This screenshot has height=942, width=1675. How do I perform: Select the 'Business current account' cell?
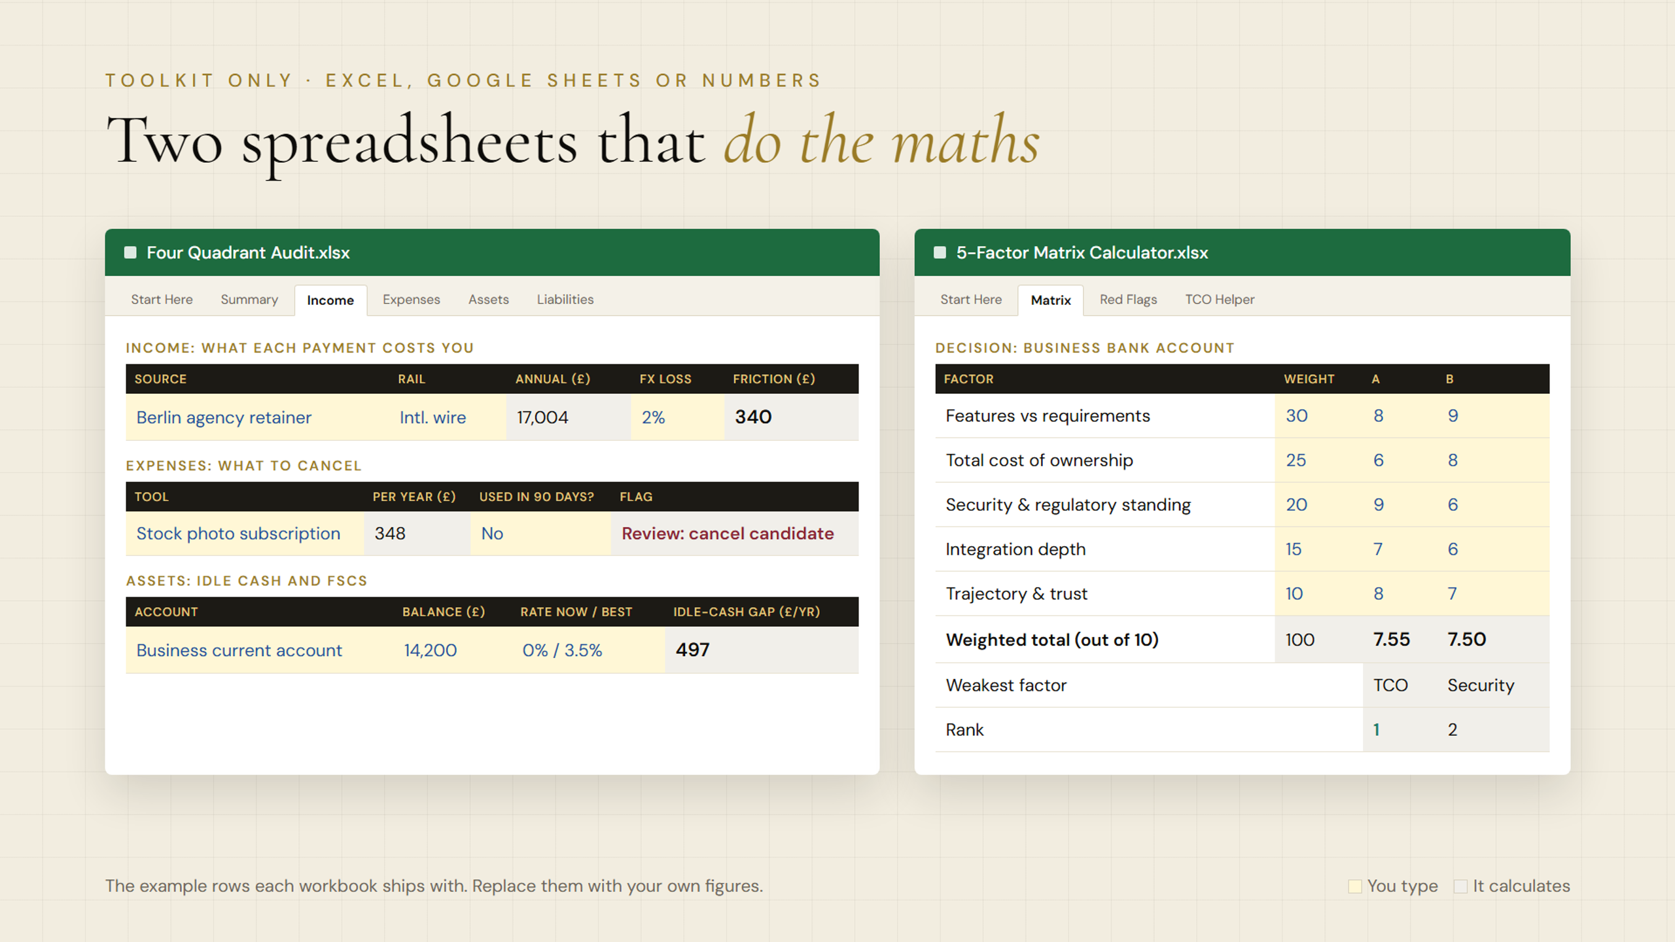260,650
